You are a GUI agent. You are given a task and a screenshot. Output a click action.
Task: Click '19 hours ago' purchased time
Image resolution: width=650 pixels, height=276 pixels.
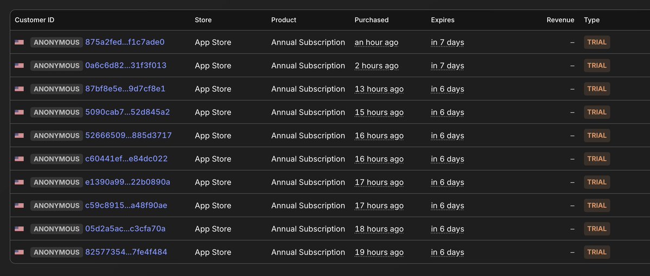tap(379, 252)
